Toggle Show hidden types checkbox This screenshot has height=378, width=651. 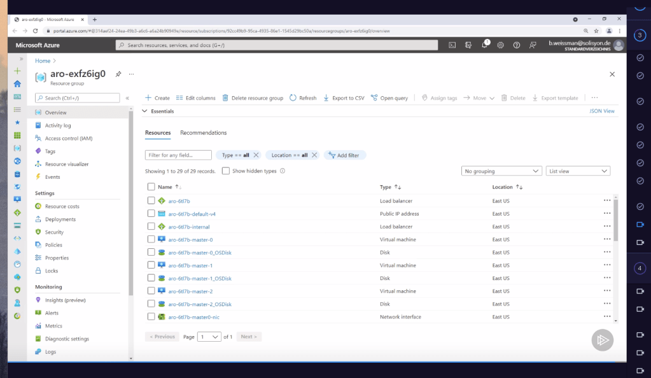225,171
